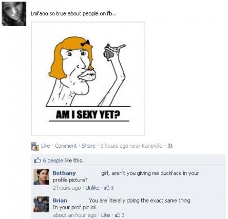
Task: Click the 3 hours ago timestamp
Action: click(114, 146)
